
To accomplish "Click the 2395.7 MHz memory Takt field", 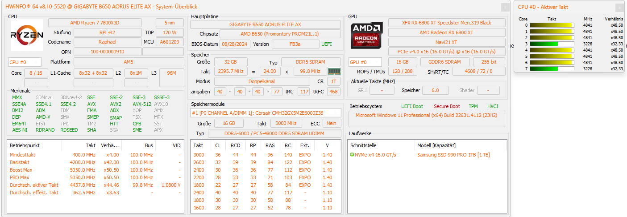I will (x=231, y=71).
